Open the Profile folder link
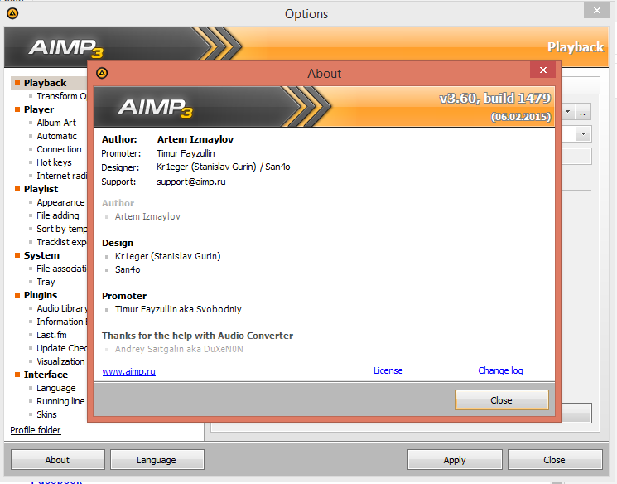617x484 pixels. tap(36, 430)
